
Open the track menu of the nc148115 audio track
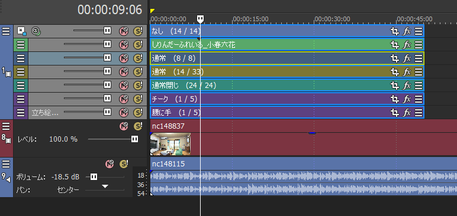click(x=6, y=164)
